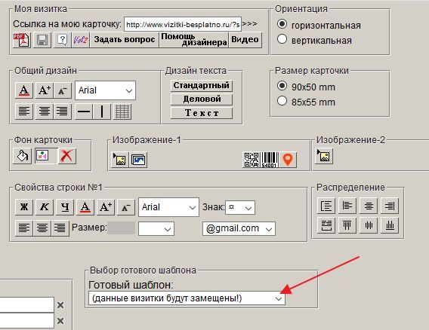Select горизонтальная orientation radio button
The width and height of the screenshot is (429, 330).
(x=282, y=24)
